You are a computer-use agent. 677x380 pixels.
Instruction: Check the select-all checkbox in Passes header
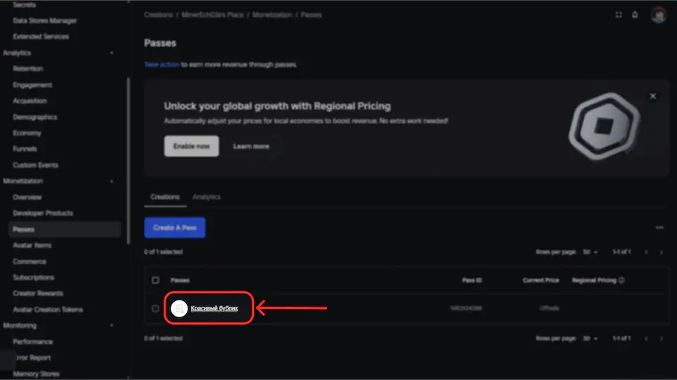click(156, 281)
